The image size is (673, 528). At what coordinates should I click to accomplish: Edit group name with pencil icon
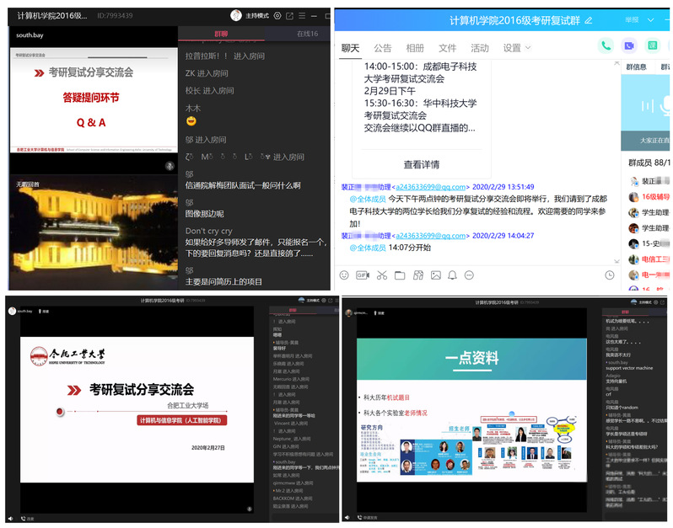point(588,19)
